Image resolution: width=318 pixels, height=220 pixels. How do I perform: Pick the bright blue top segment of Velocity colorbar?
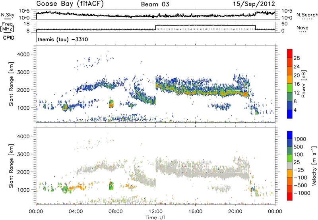click(290, 135)
